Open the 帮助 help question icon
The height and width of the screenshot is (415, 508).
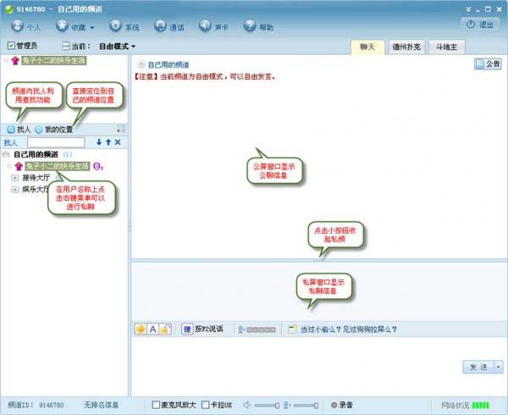point(250,25)
